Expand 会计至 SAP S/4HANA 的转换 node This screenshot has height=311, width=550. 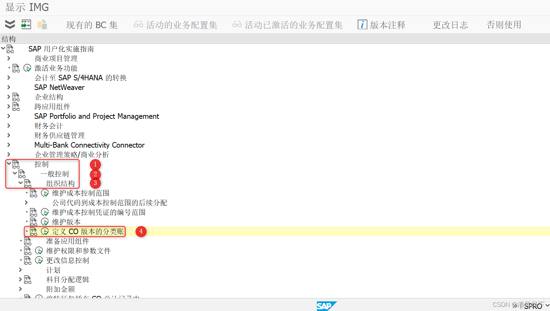[9, 78]
